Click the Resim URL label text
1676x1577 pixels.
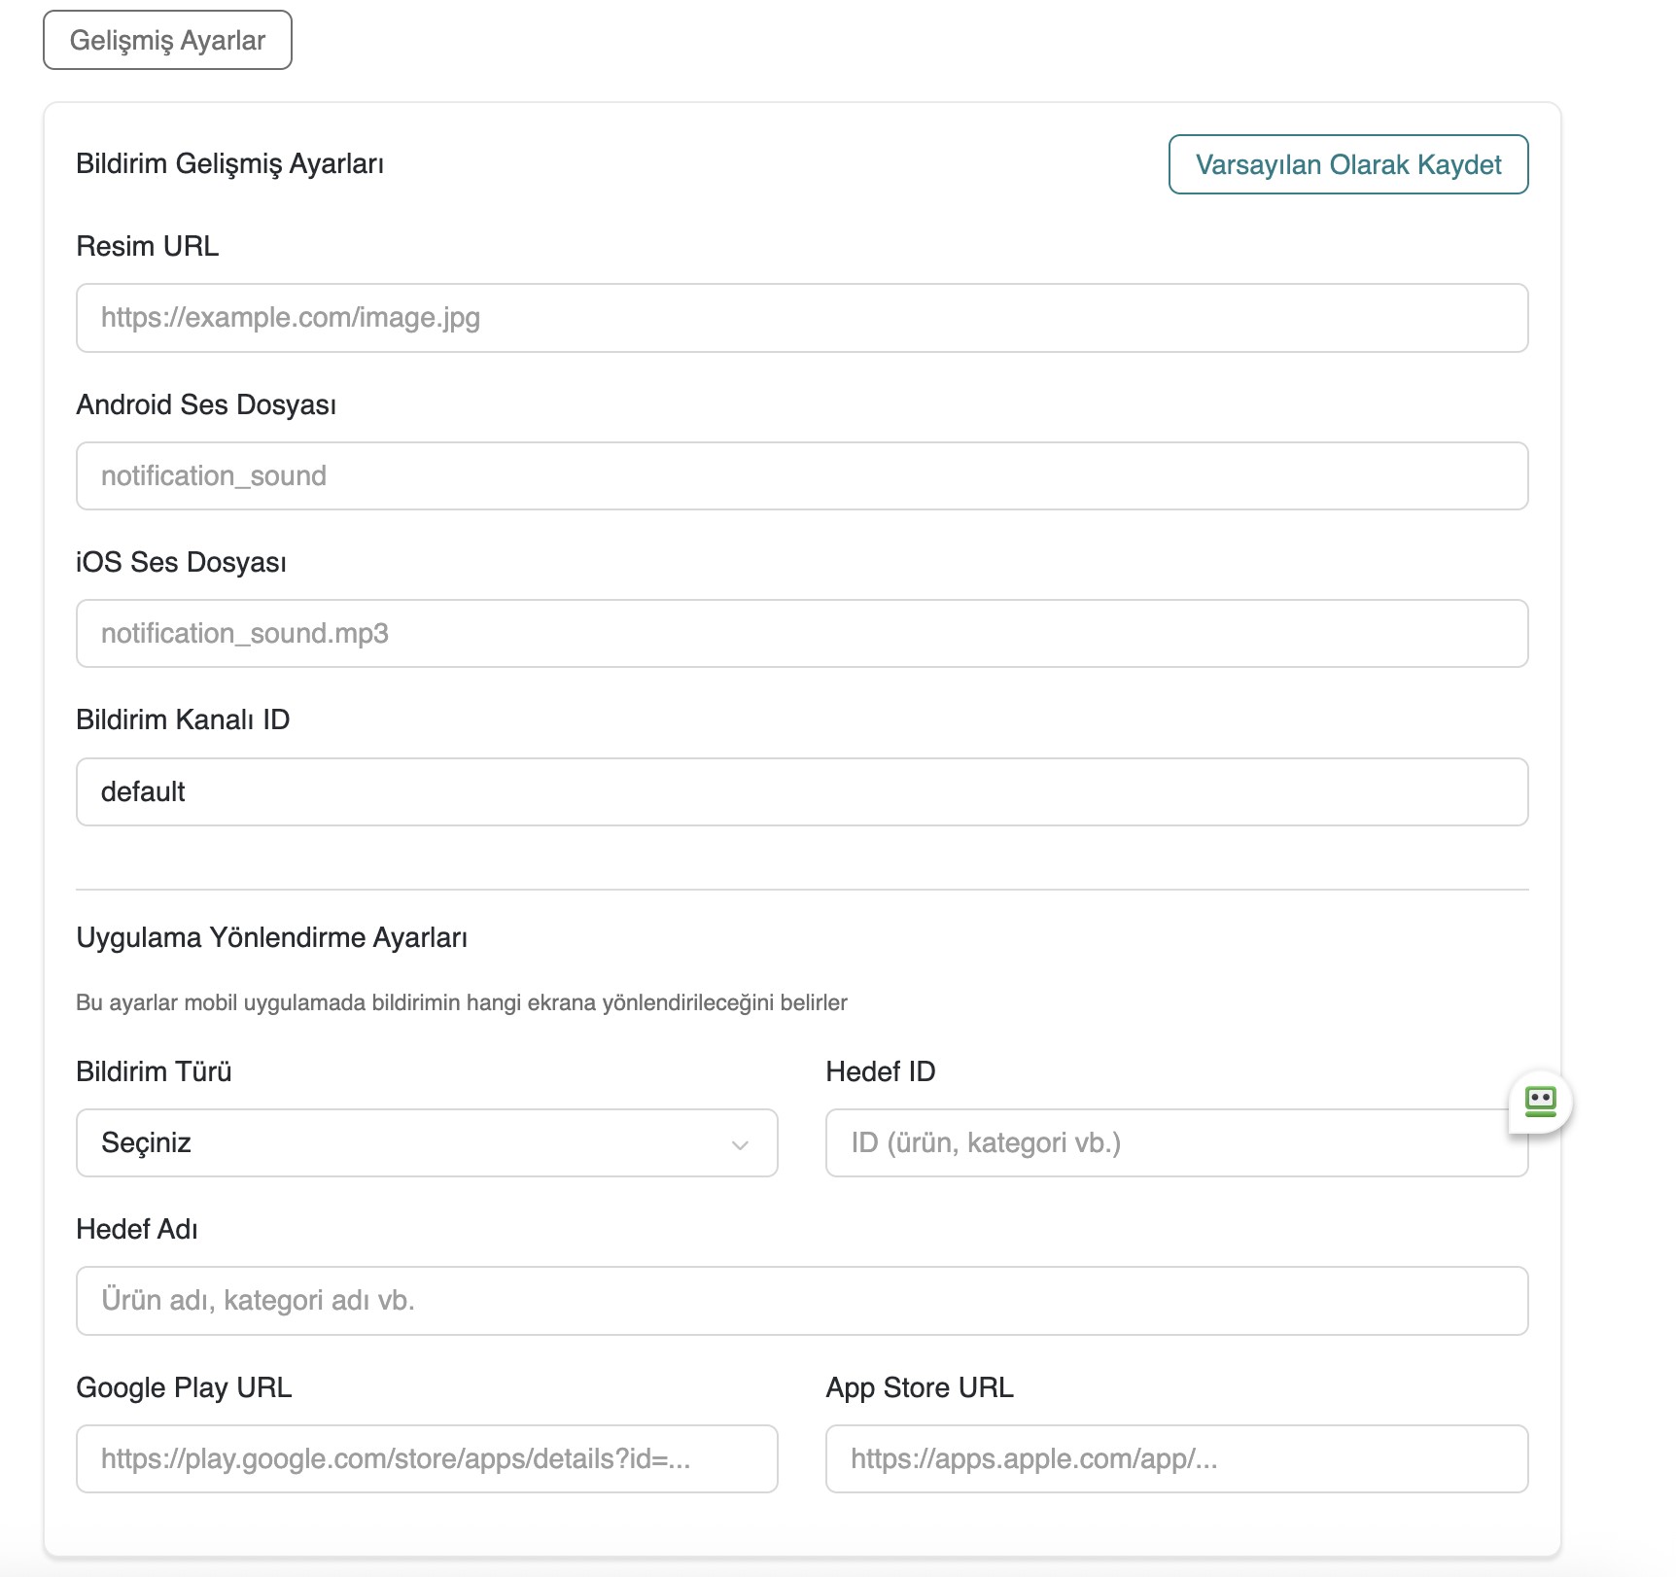pos(148,246)
